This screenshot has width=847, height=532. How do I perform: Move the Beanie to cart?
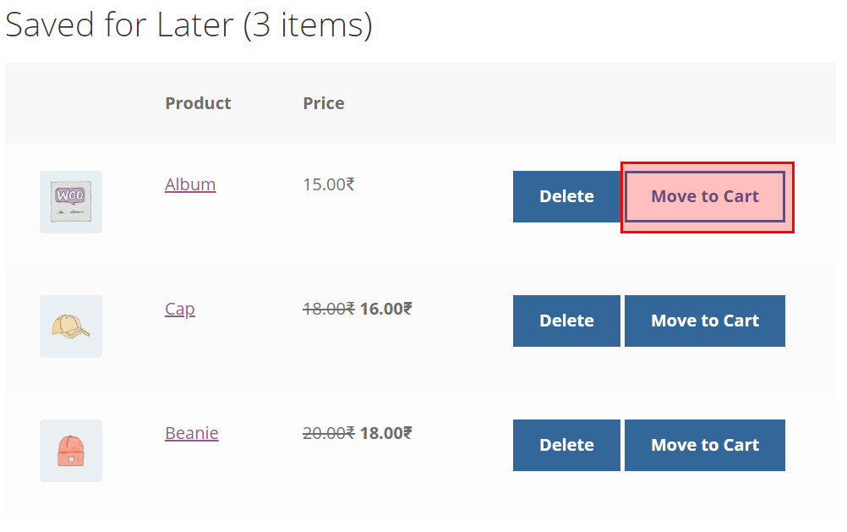(x=705, y=446)
